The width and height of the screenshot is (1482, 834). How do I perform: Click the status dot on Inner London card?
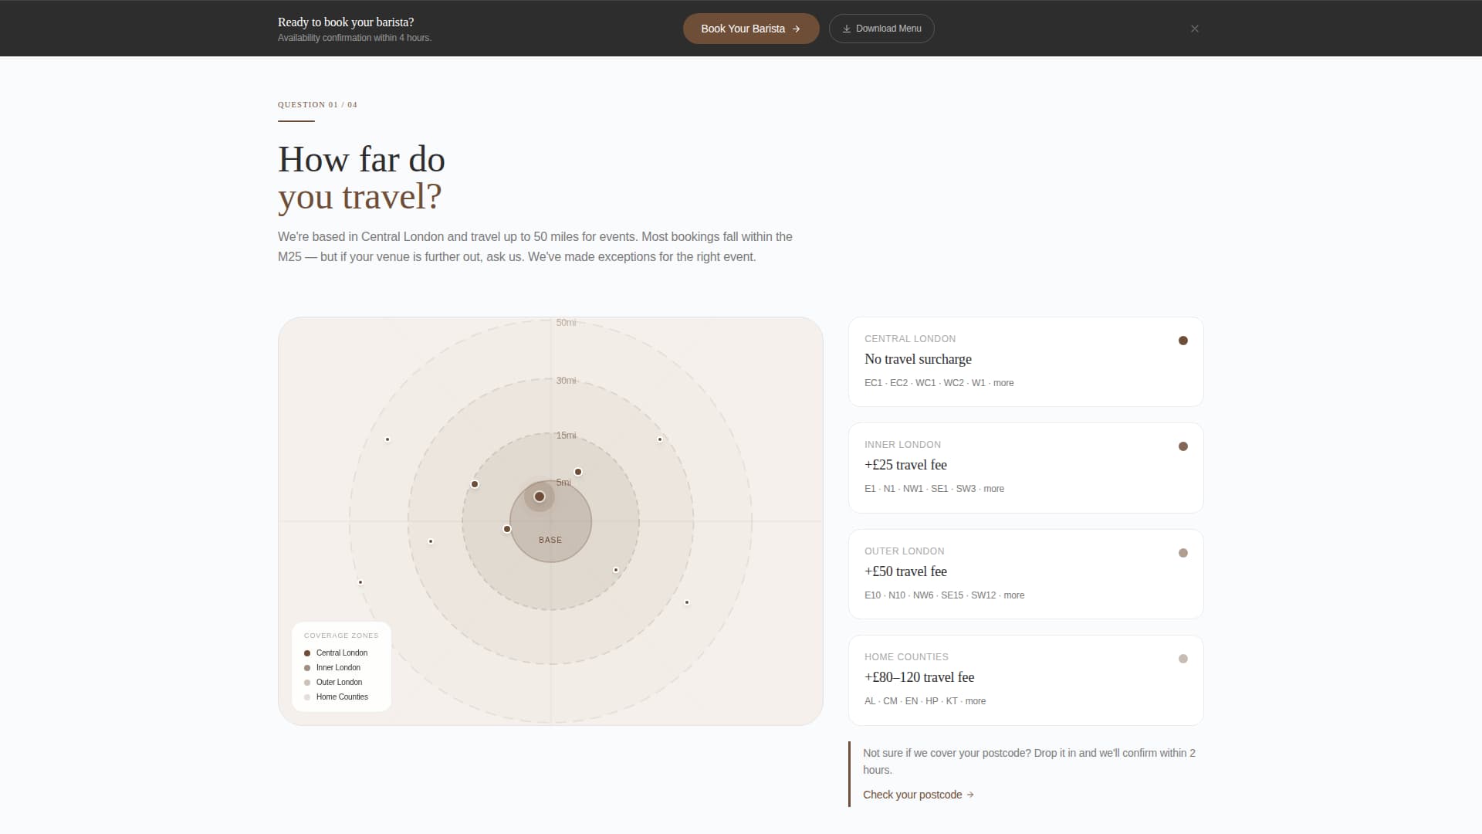click(1183, 446)
